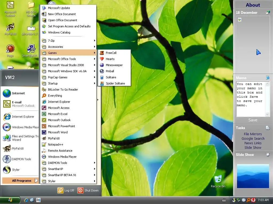Click the Shut Down button
The image size is (273, 204).
coord(88,190)
